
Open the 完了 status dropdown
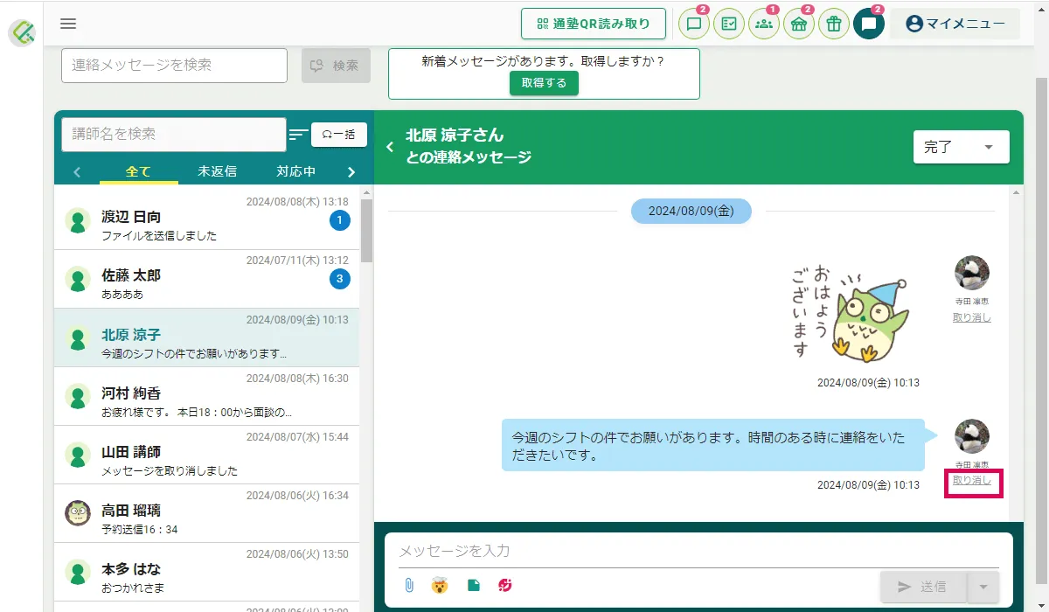[961, 147]
